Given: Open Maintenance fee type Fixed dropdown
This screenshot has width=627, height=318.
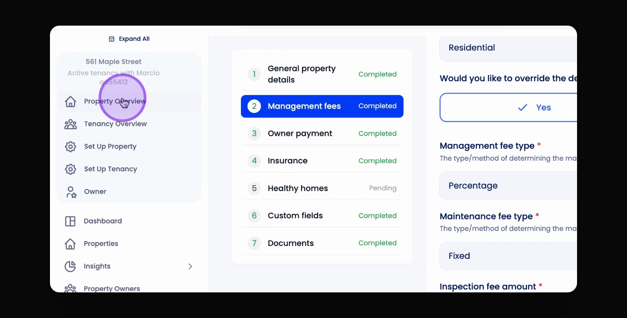Looking at the screenshot, I should [x=508, y=256].
